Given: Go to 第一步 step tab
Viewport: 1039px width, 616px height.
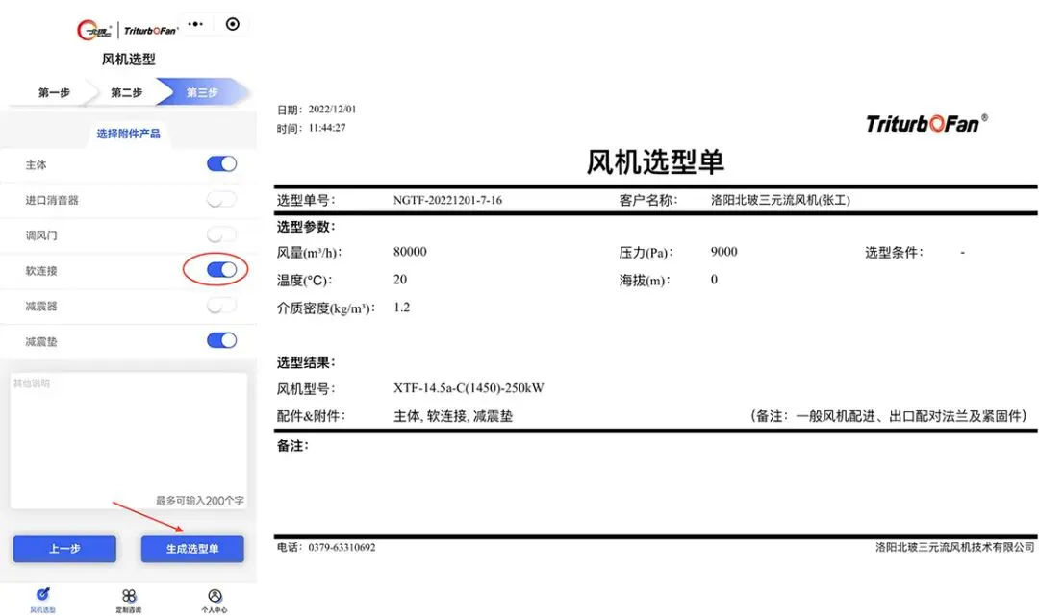Looking at the screenshot, I should 54,93.
